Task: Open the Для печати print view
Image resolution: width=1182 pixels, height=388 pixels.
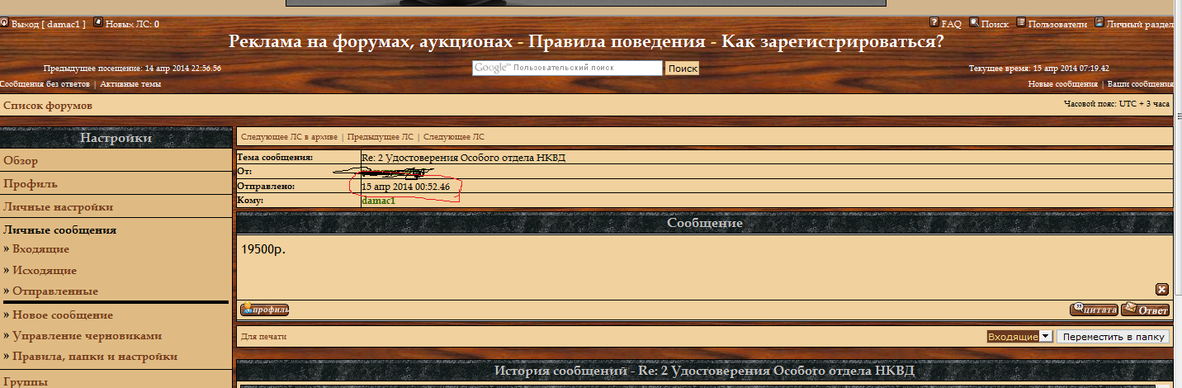Action: [x=263, y=337]
